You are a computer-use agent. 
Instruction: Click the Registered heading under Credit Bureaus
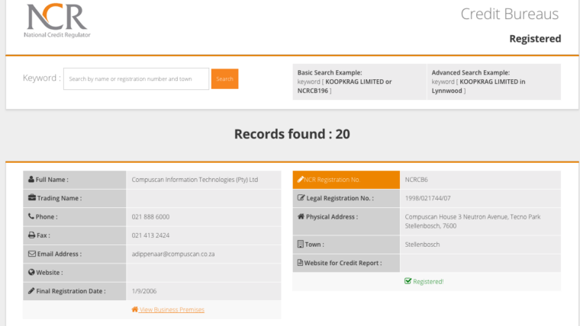tap(535, 38)
